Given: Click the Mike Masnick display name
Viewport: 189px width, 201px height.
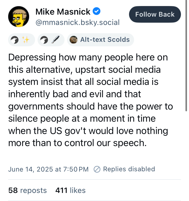Looking at the screenshot, I should click(x=63, y=12).
